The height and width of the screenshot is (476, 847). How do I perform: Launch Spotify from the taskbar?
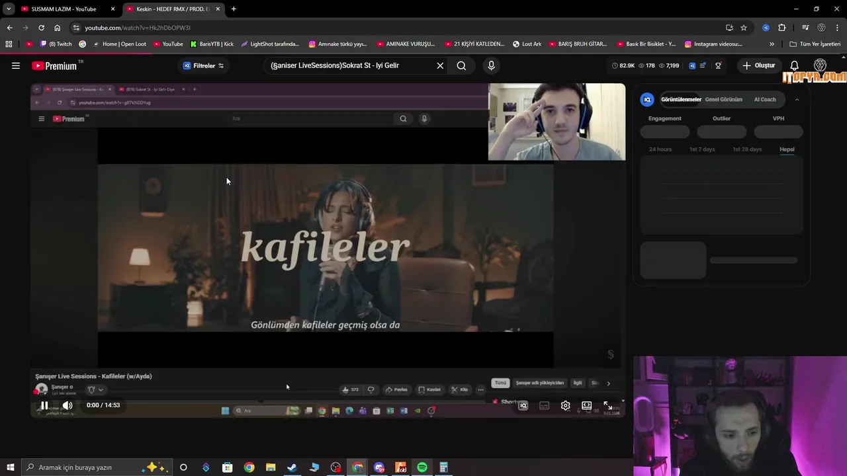click(x=422, y=467)
